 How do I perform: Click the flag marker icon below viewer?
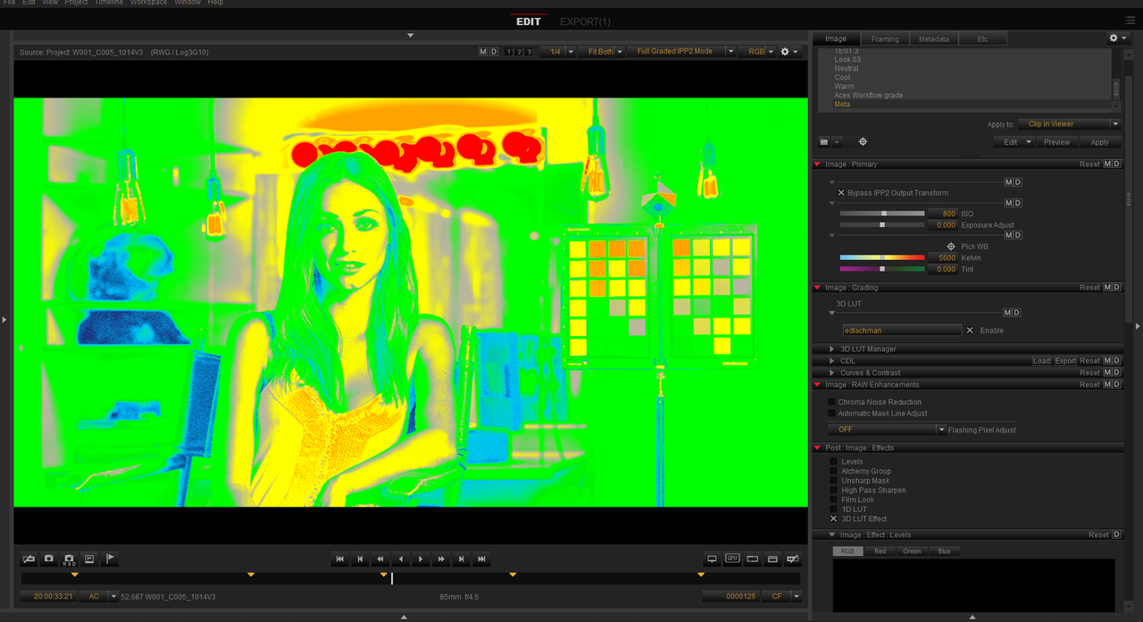[110, 559]
